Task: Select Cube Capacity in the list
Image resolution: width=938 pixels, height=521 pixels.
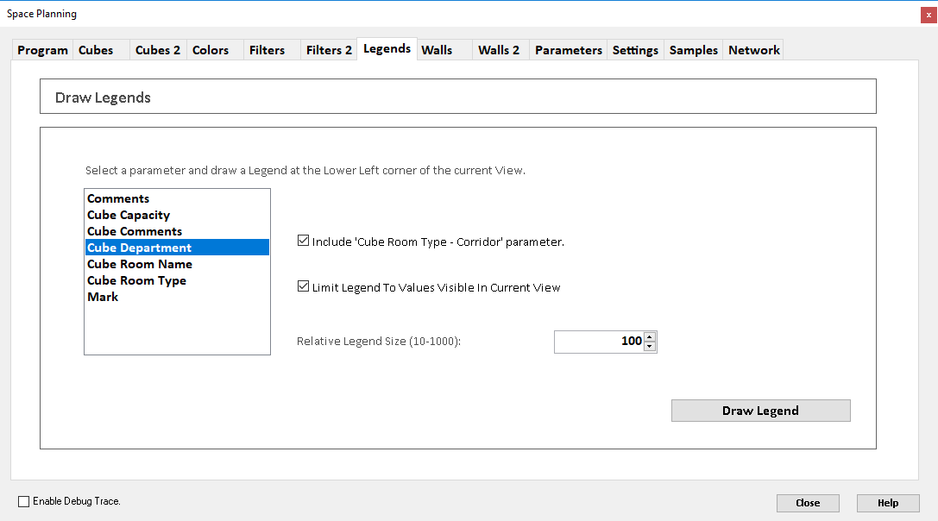Action: pos(177,215)
